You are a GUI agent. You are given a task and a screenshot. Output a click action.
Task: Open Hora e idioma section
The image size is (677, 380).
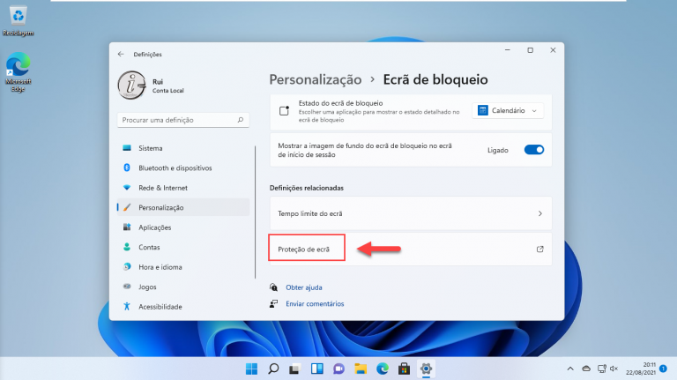(x=183, y=267)
